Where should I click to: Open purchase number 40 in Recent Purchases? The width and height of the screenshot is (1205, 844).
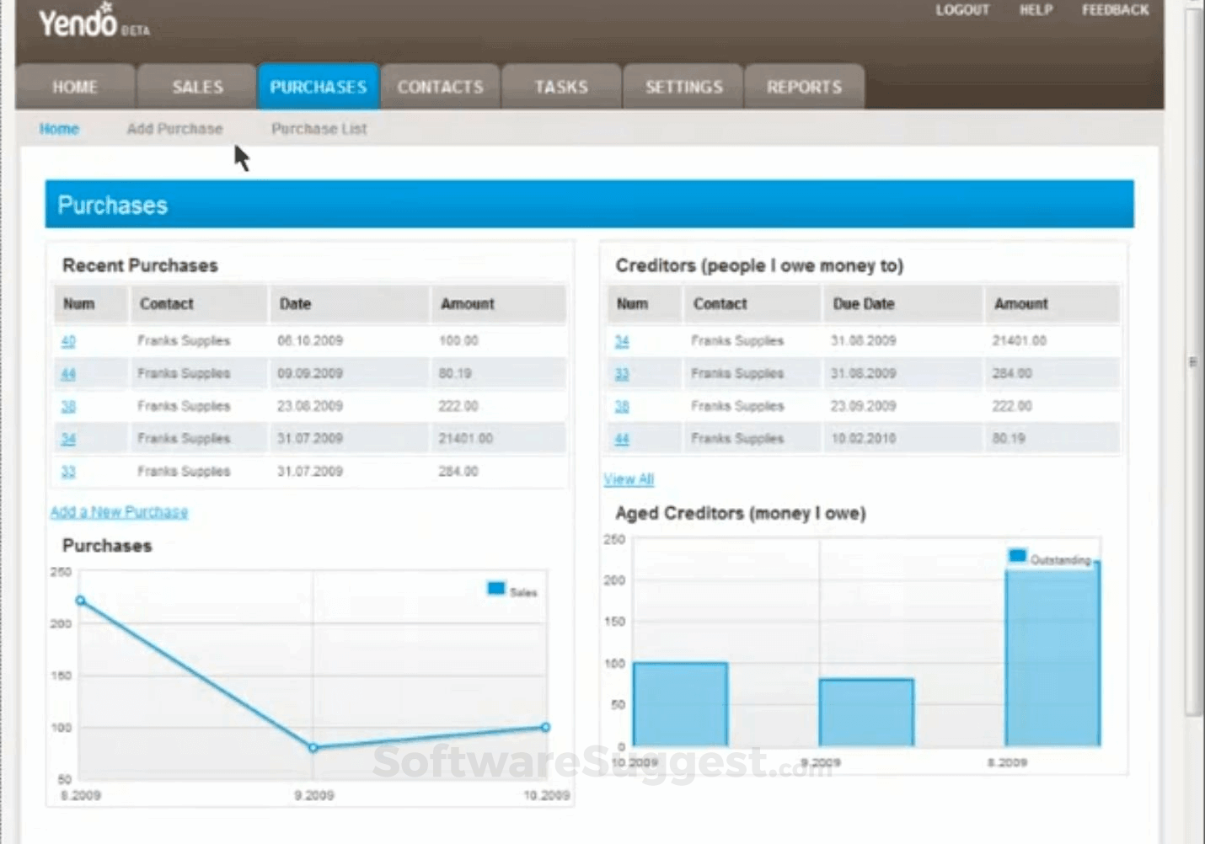coord(68,341)
